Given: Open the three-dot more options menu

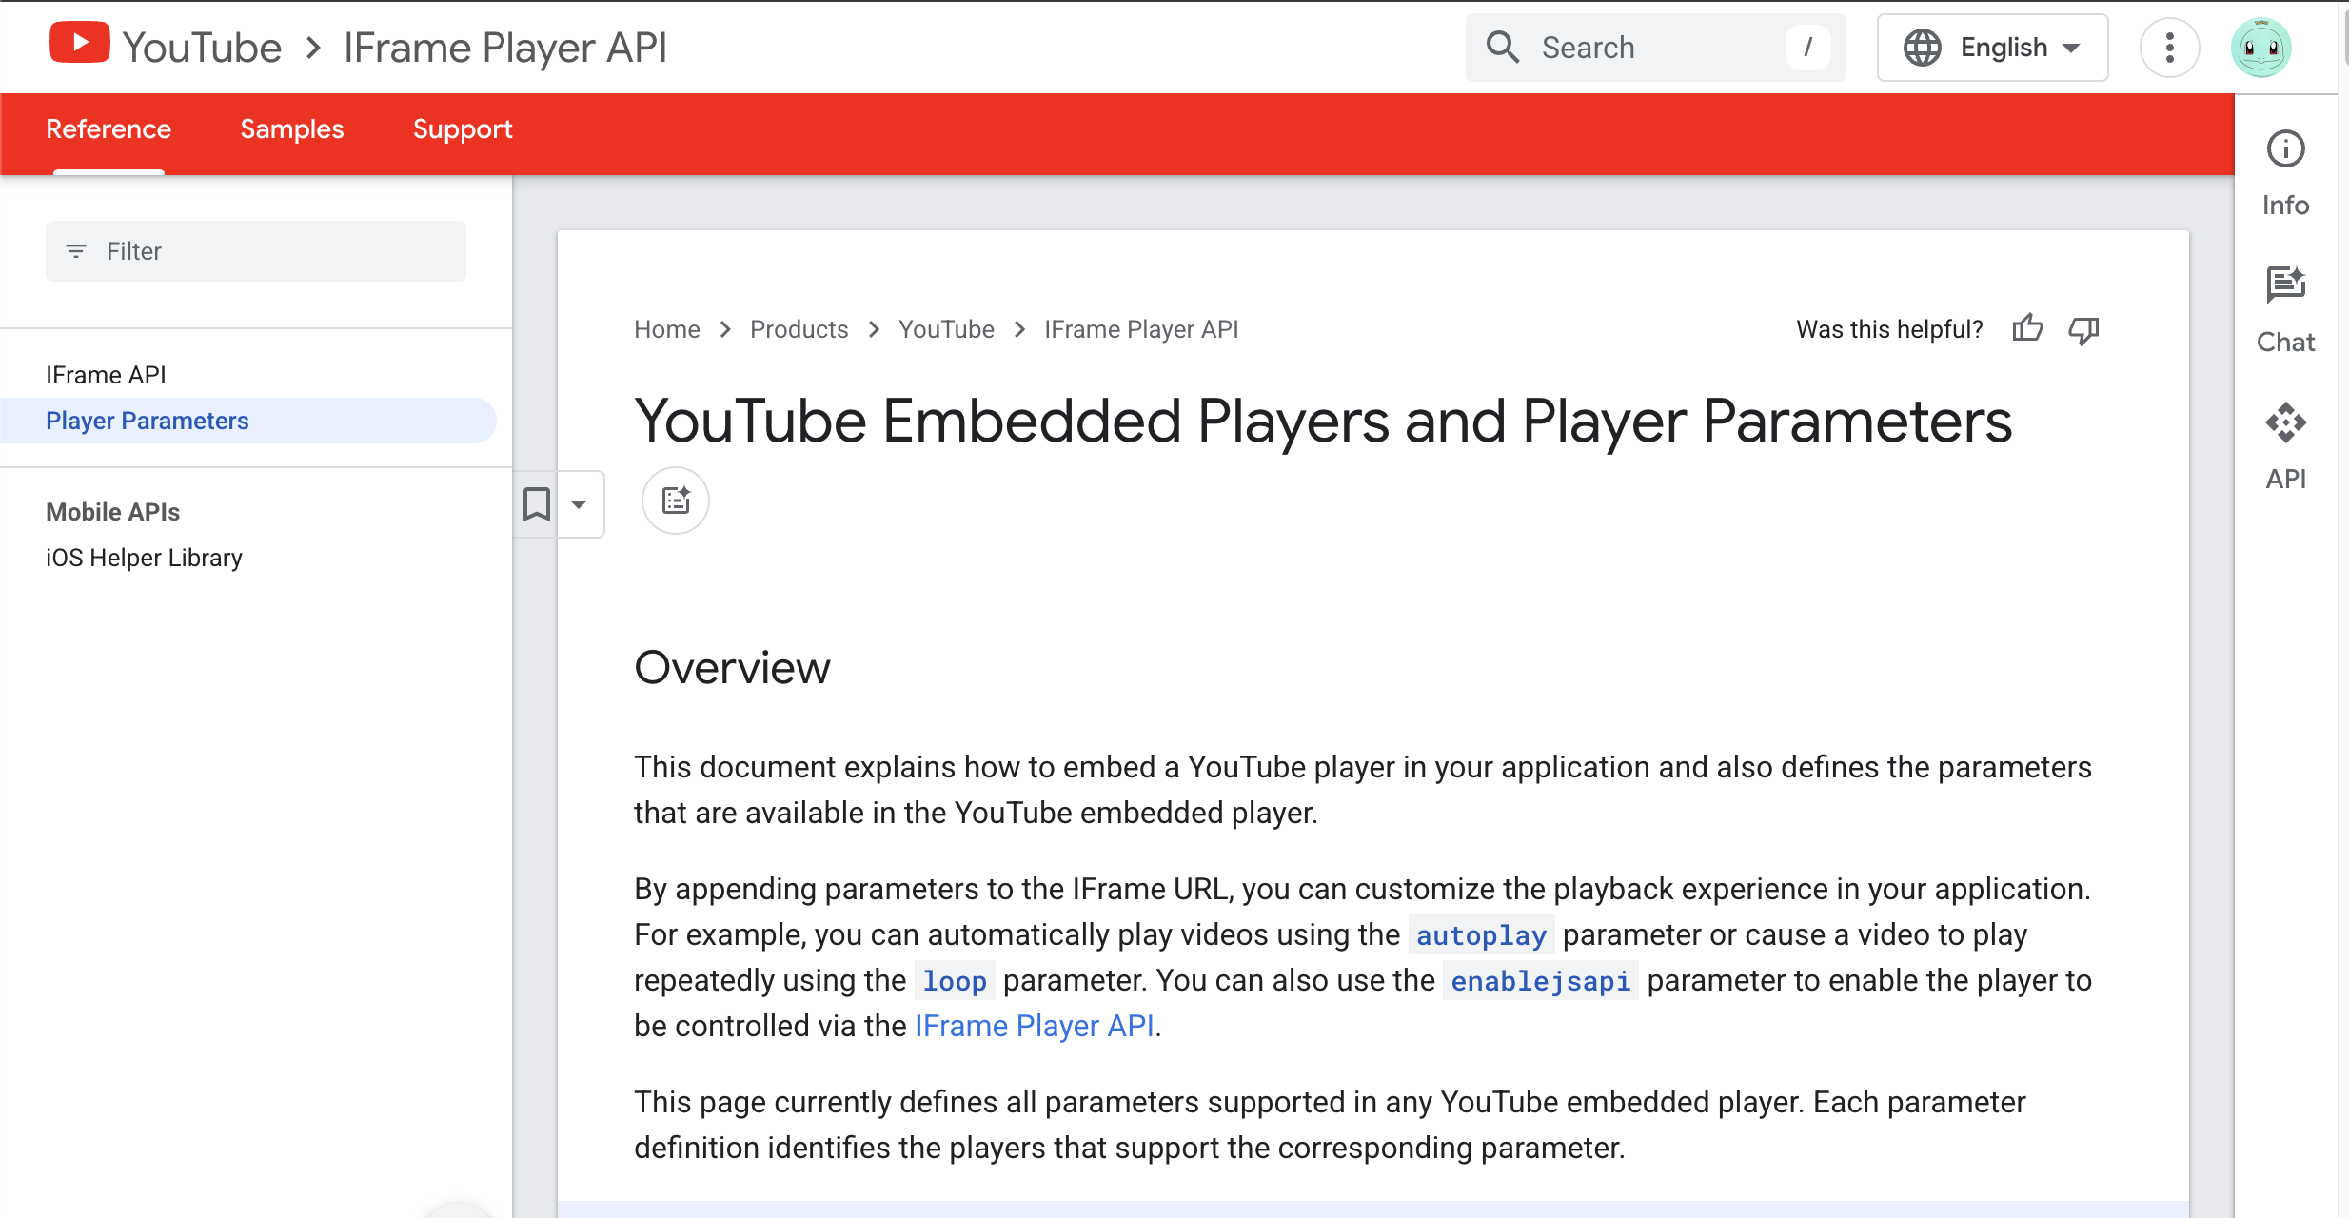Looking at the screenshot, I should (x=2169, y=48).
